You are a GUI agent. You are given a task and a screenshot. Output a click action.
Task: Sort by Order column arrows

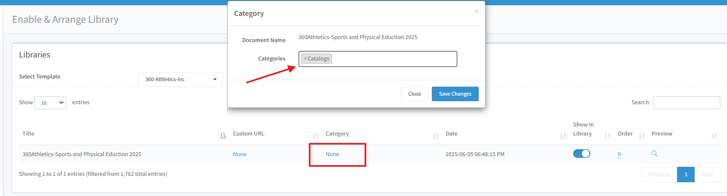click(x=641, y=136)
